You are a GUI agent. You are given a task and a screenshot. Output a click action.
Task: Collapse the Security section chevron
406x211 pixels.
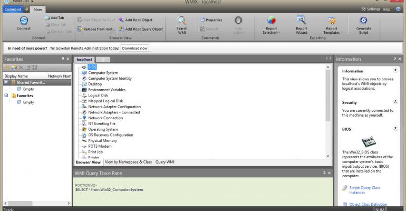[395, 101]
